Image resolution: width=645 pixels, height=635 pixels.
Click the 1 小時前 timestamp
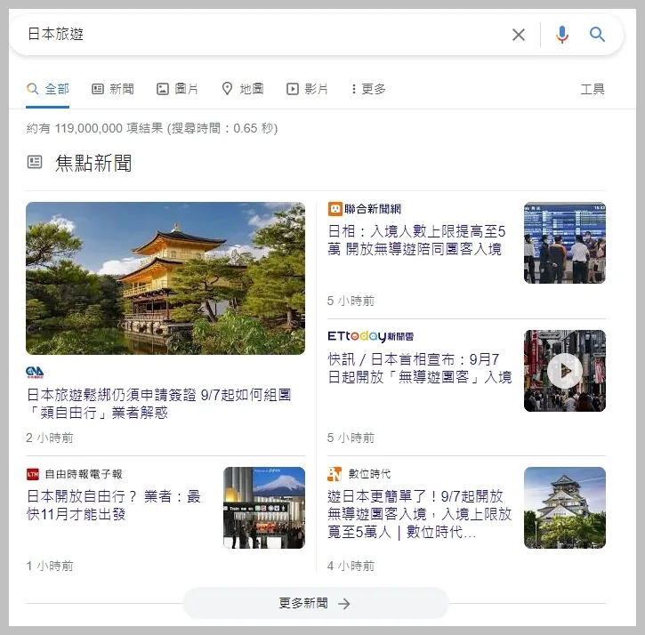click(x=49, y=566)
